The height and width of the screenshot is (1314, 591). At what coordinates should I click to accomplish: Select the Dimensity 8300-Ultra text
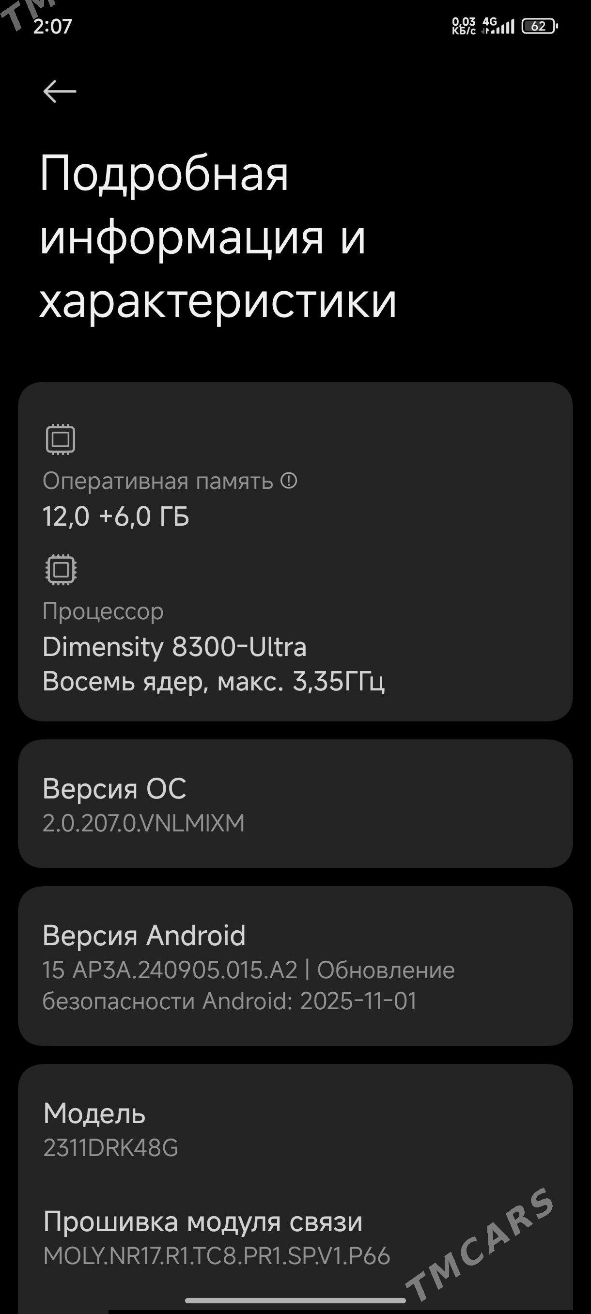pos(174,647)
